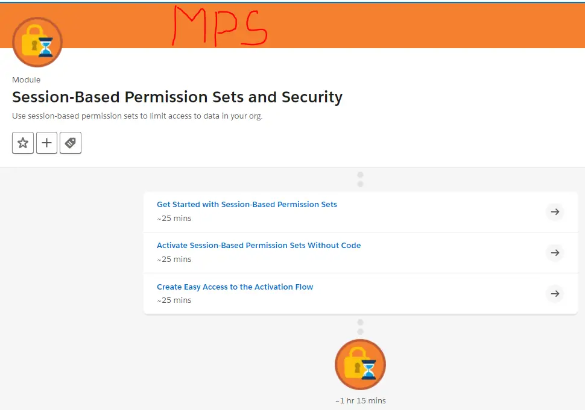Image resolution: width=585 pixels, height=410 pixels.
Task: Click the orange banner at the top
Action: tap(422, 24)
